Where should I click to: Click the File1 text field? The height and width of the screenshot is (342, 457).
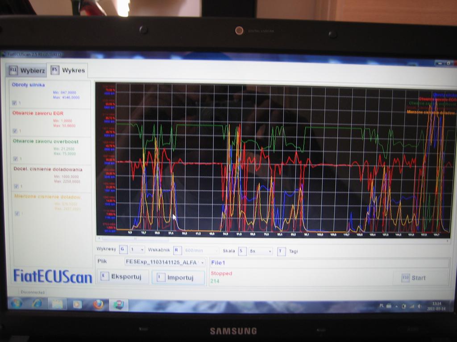point(329,263)
